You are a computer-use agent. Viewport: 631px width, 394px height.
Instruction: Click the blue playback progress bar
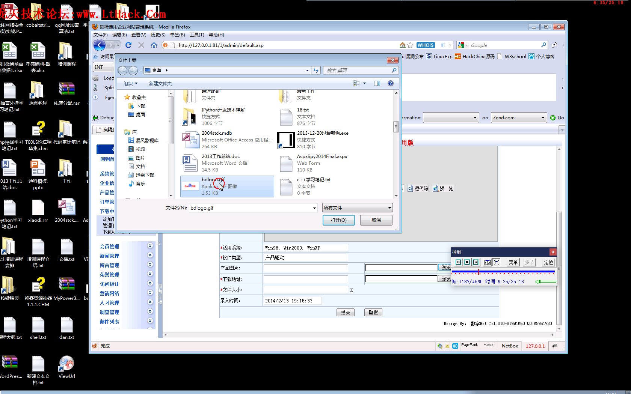(503, 271)
